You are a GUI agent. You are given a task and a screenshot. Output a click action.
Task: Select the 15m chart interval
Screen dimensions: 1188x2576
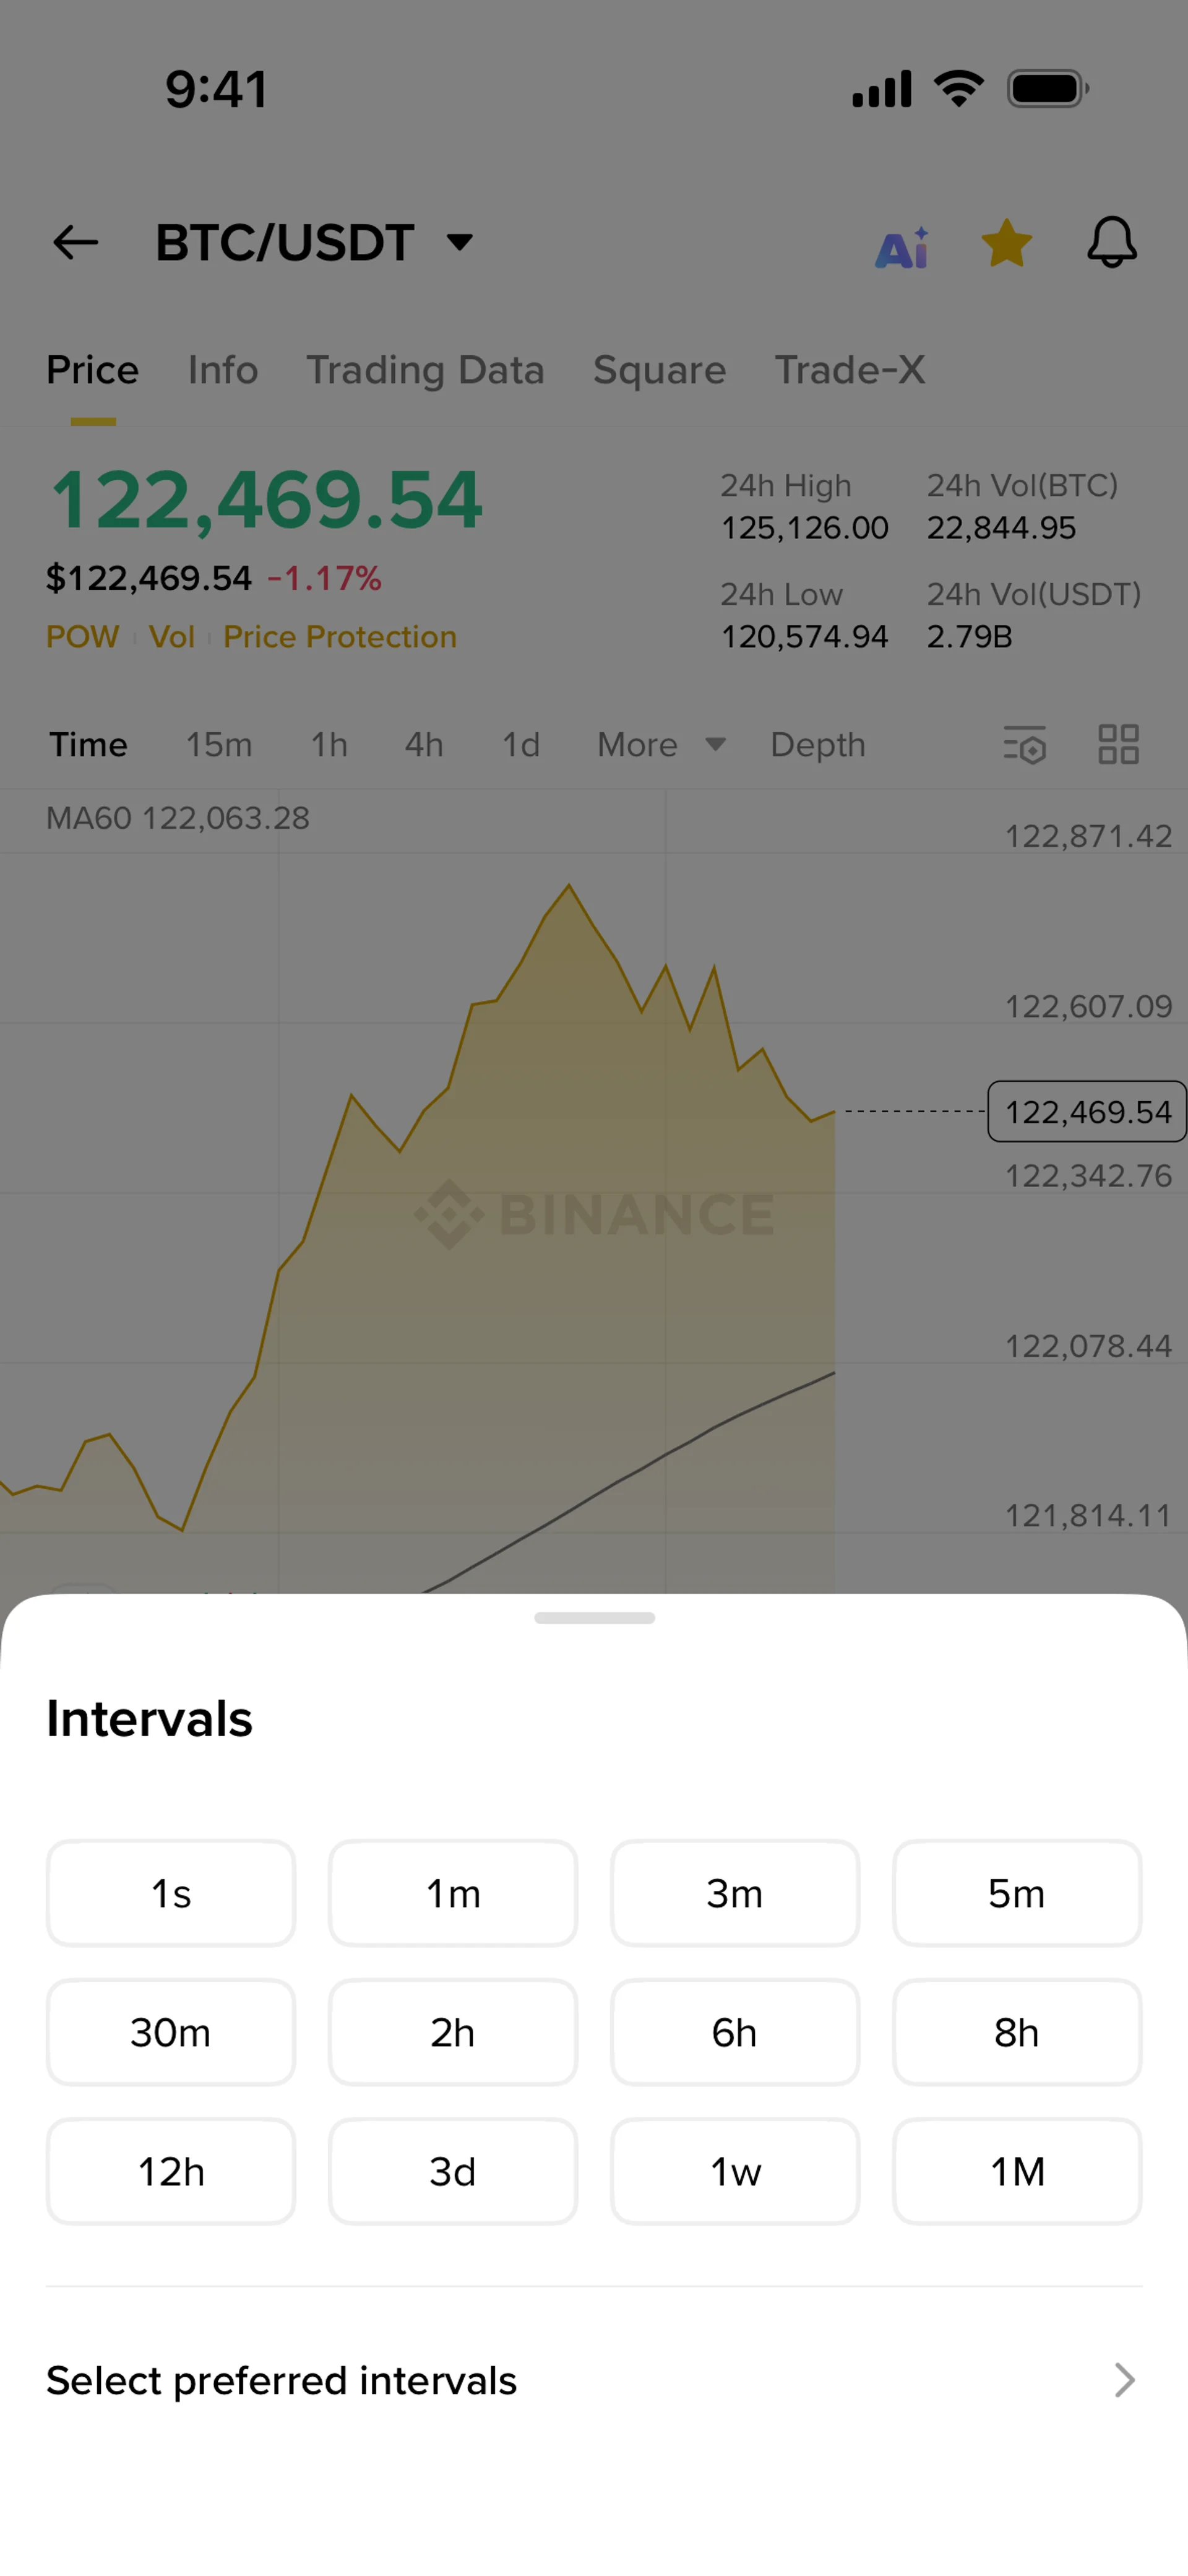coord(219,745)
